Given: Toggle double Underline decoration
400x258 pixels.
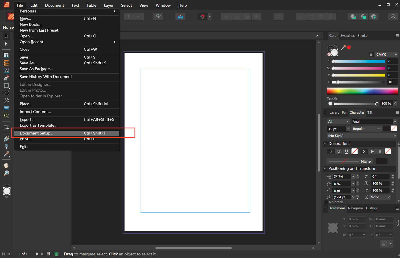Looking at the screenshot, I should click(346, 151).
